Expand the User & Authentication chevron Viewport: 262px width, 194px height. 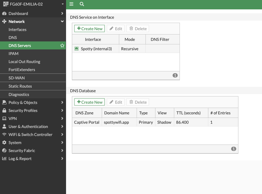[x=62, y=126]
